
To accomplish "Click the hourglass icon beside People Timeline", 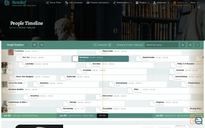I will (x=26, y=45).
